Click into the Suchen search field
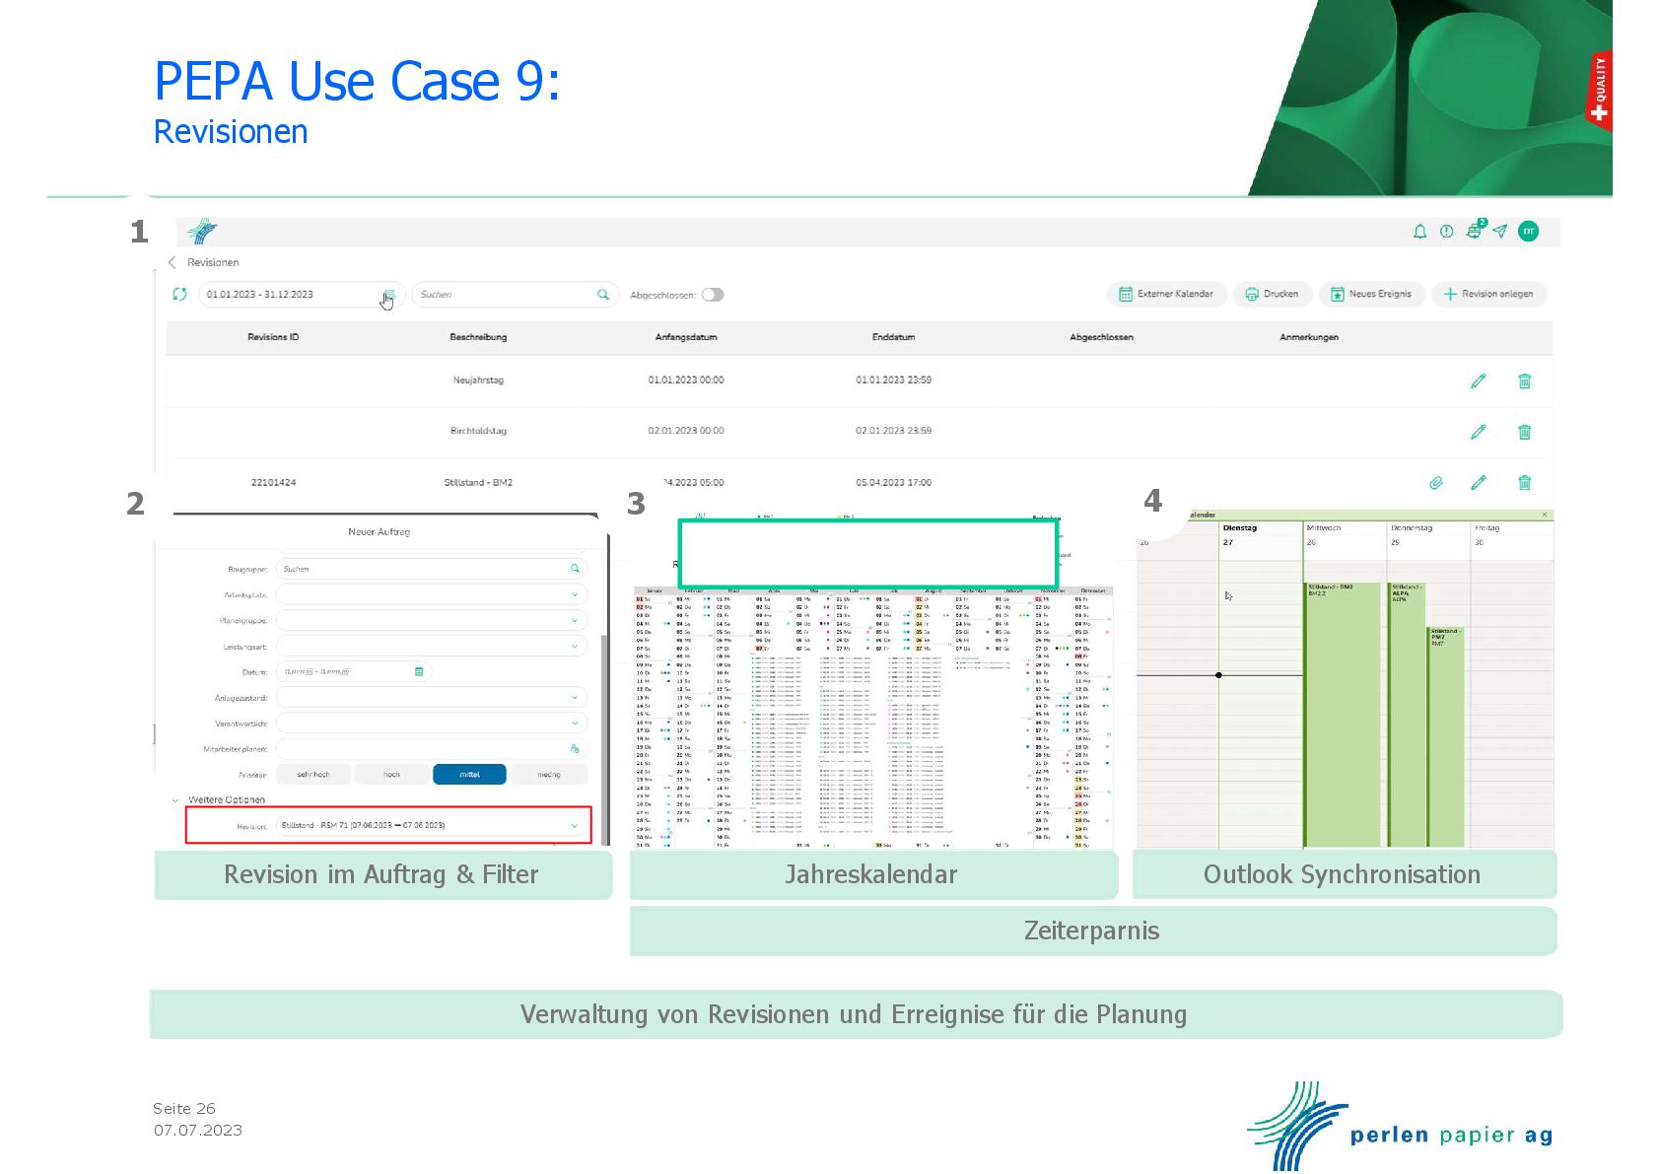Image resolution: width=1660 pixels, height=1174 pixels. coord(515,295)
